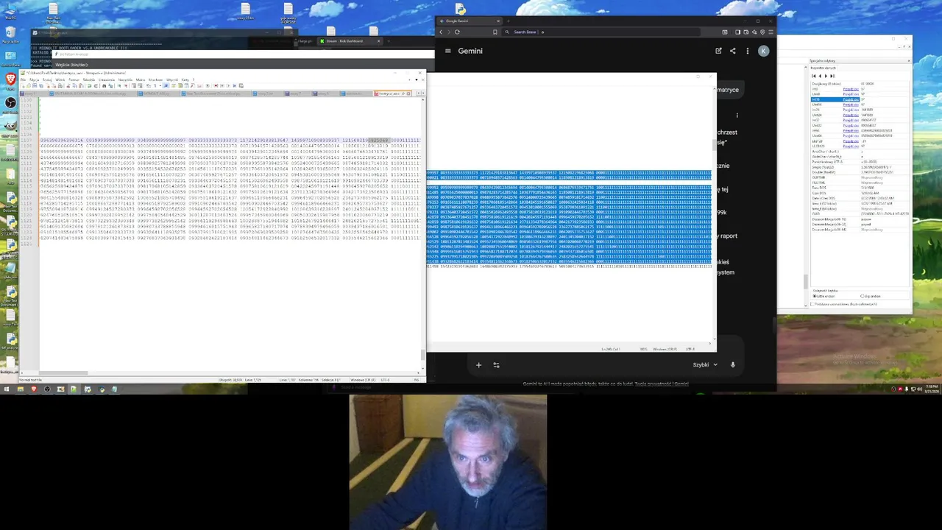Open the K account avatar in Gemini
942x530 pixels.
point(763,51)
